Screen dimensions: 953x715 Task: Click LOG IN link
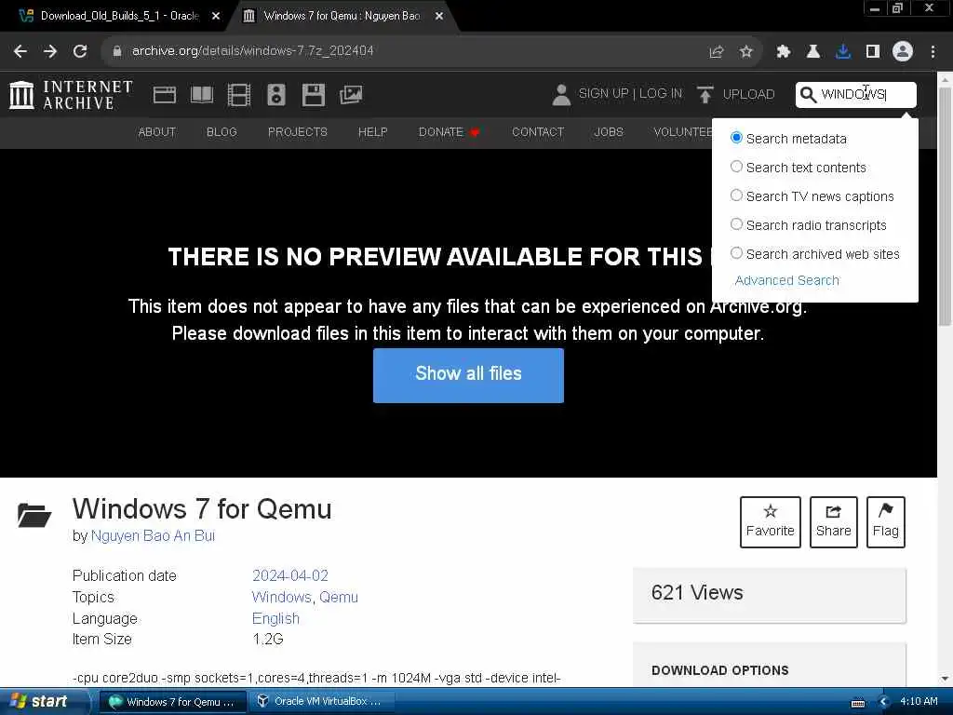coord(661,94)
